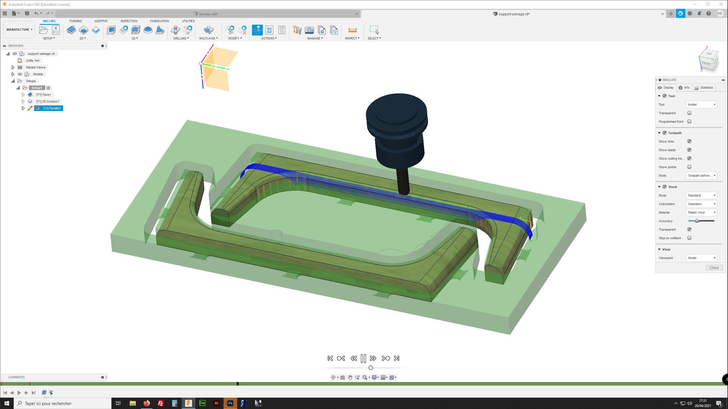Pause the simulation playback
Image resolution: width=728 pixels, height=409 pixels.
tap(363, 358)
